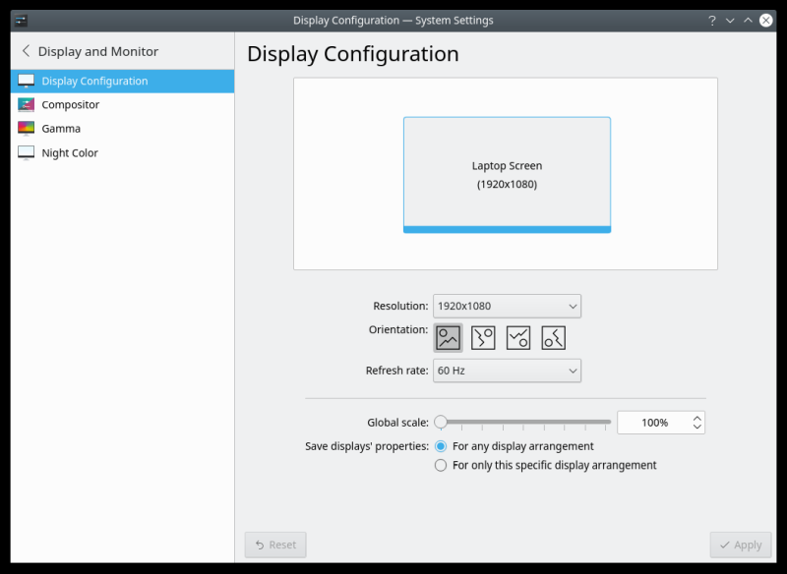Select the Laptop Screen preview thumbnail
This screenshot has height=574, width=787.
click(507, 174)
